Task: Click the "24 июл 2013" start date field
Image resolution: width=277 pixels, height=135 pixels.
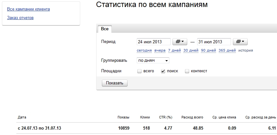Action: pyautogui.click(x=154, y=42)
